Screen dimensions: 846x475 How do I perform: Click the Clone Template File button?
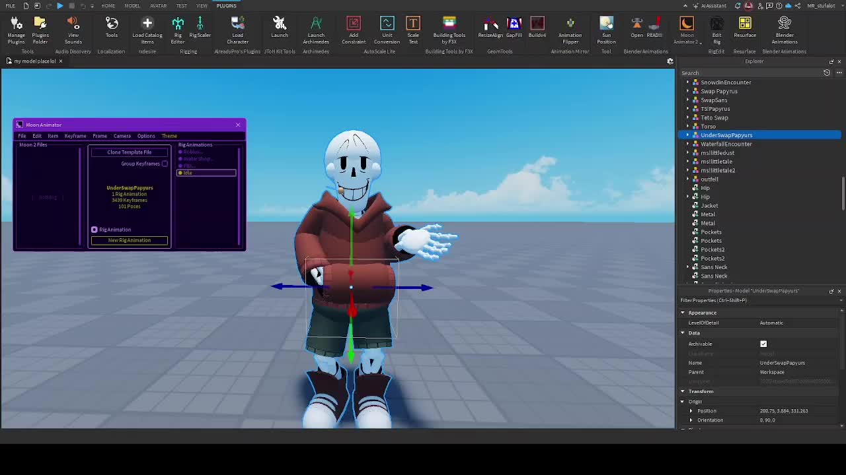[x=130, y=152]
